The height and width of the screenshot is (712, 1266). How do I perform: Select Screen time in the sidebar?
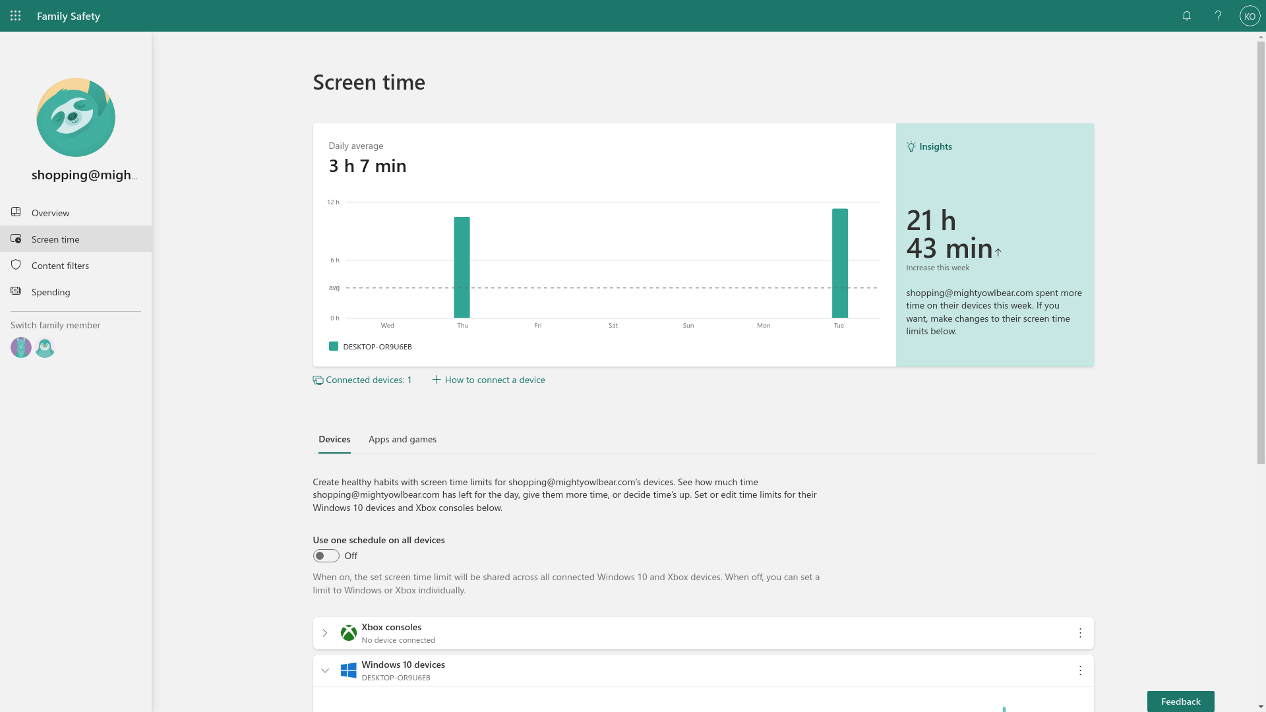(76, 239)
